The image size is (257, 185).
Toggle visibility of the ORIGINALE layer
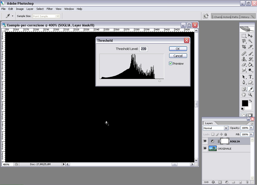point(205,149)
